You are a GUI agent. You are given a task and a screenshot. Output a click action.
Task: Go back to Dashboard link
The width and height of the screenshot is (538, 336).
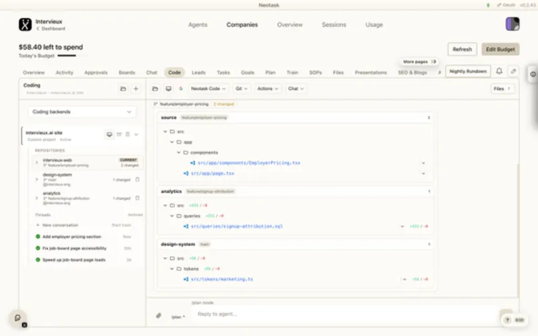[x=51, y=29]
